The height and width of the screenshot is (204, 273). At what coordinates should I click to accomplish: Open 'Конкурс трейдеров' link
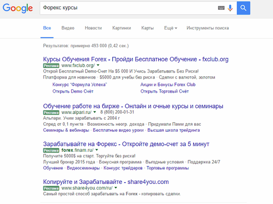(123, 168)
